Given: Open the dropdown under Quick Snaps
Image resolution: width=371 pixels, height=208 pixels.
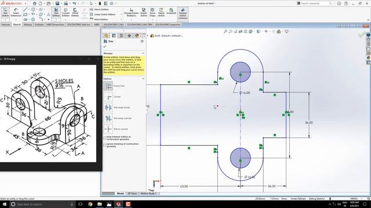Looking at the screenshot, I should [x=152, y=20].
